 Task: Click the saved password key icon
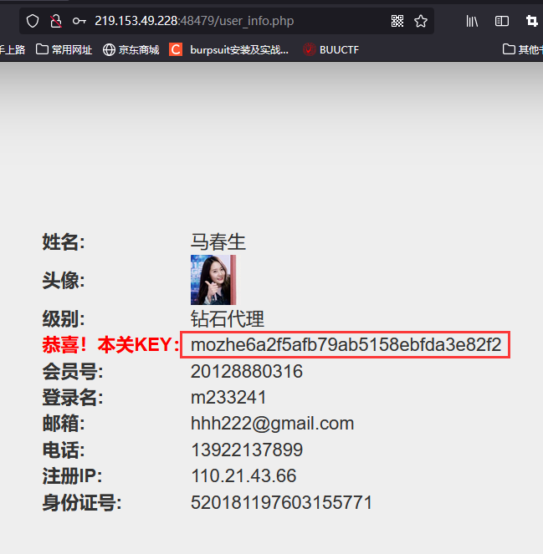click(79, 21)
